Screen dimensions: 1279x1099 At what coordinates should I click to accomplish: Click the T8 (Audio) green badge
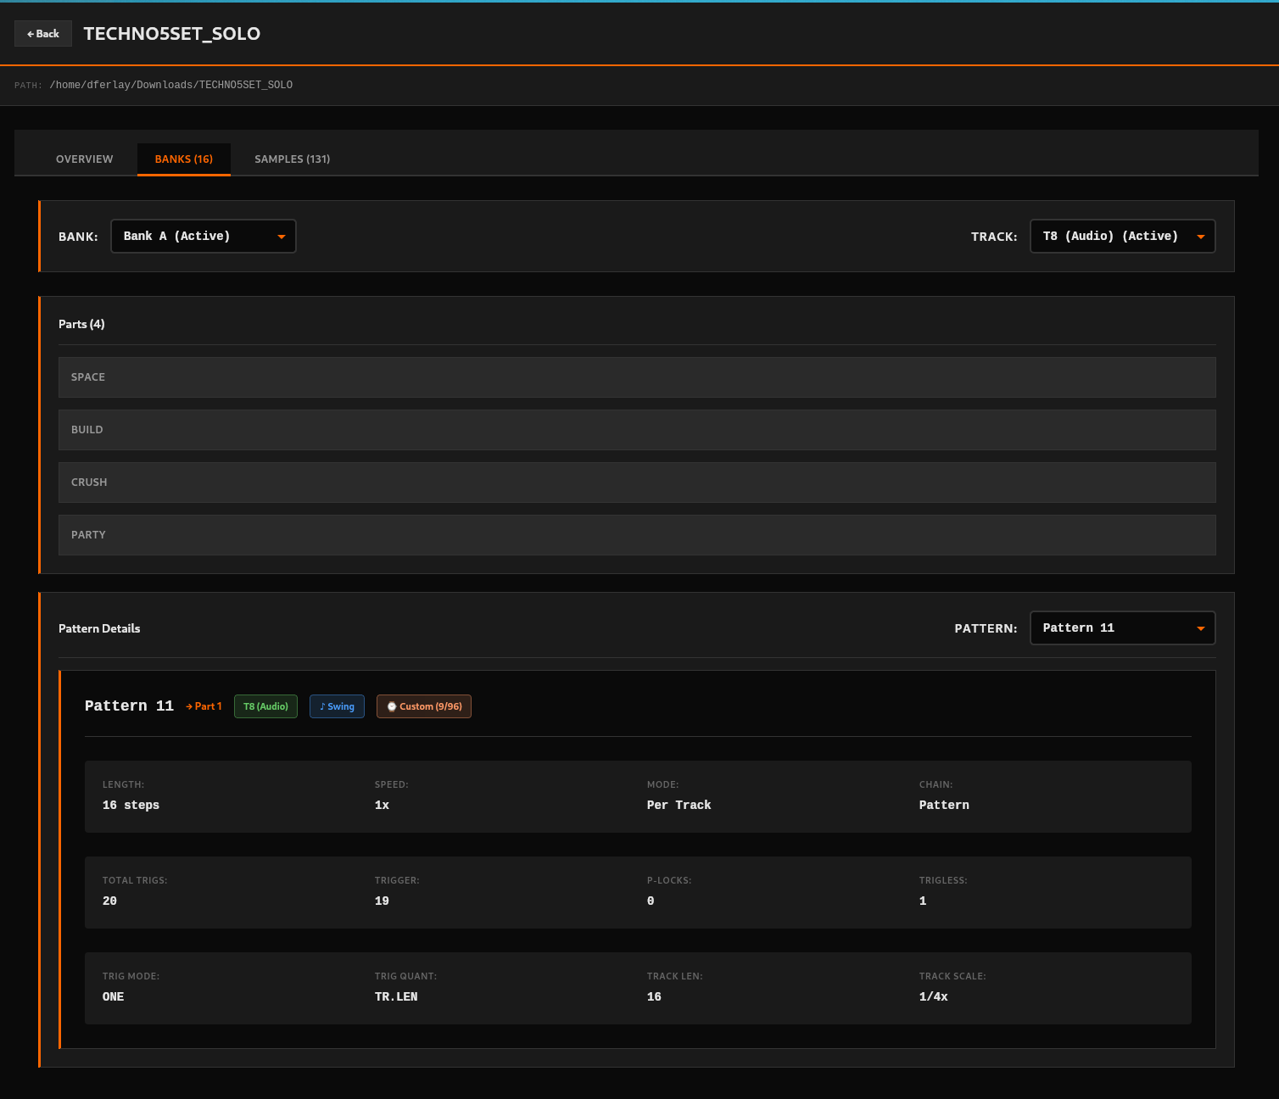(x=265, y=706)
